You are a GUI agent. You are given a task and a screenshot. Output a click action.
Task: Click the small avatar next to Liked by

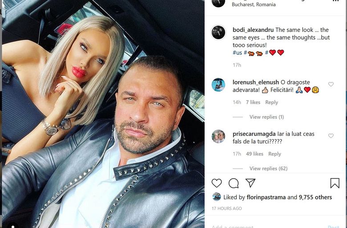217,197
